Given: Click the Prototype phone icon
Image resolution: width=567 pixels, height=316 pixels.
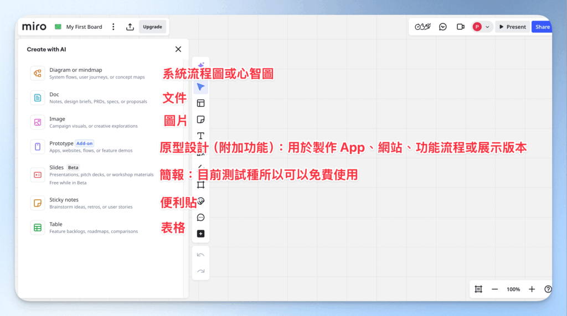Looking at the screenshot, I should [x=38, y=147].
